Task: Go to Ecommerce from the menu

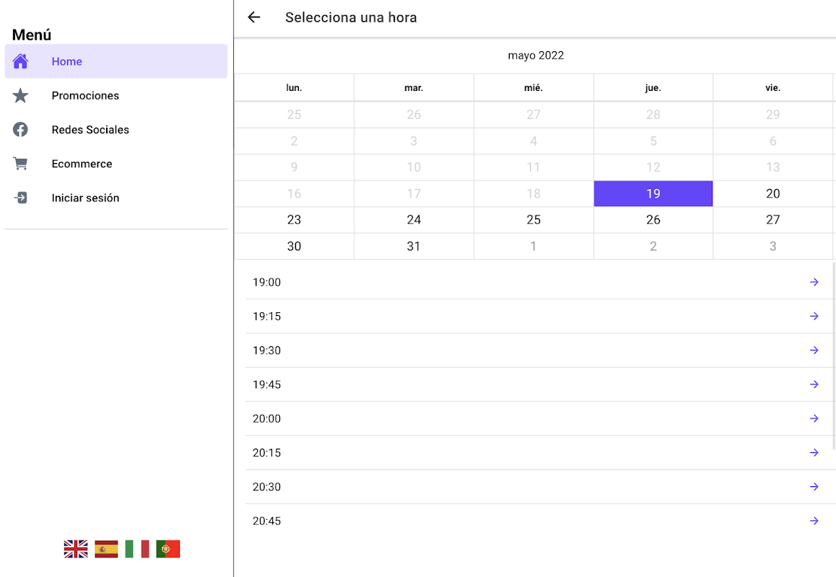Action: (x=116, y=164)
